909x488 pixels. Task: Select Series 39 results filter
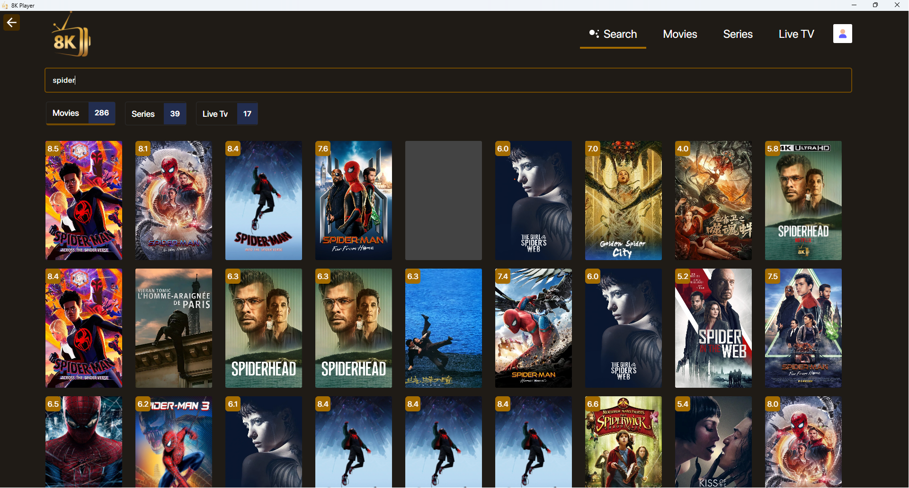(156, 114)
